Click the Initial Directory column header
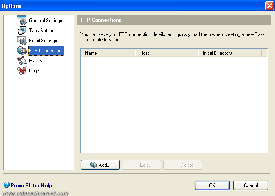Screen dimensions: 275x196 (x=230, y=53)
